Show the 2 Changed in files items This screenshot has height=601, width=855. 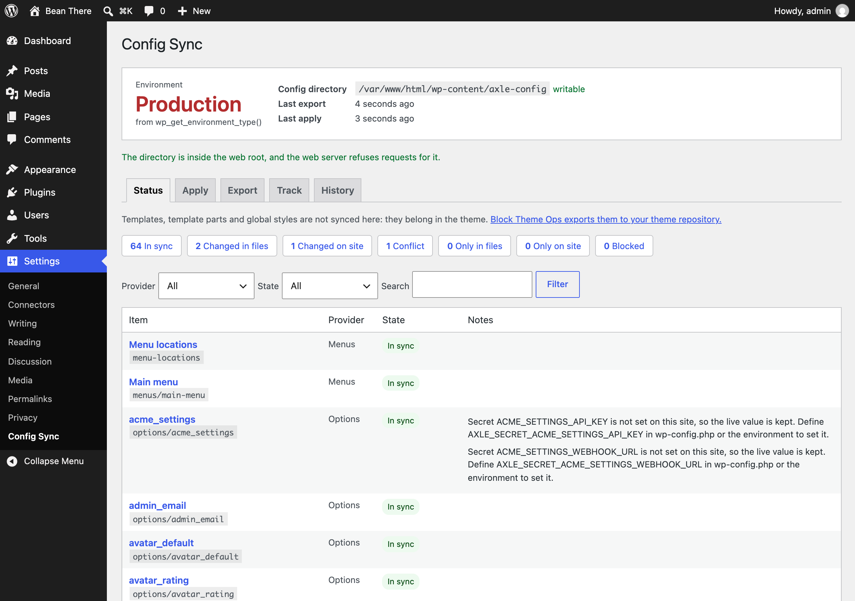pyautogui.click(x=232, y=246)
